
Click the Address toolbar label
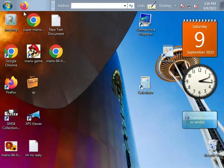[x=64, y=6]
